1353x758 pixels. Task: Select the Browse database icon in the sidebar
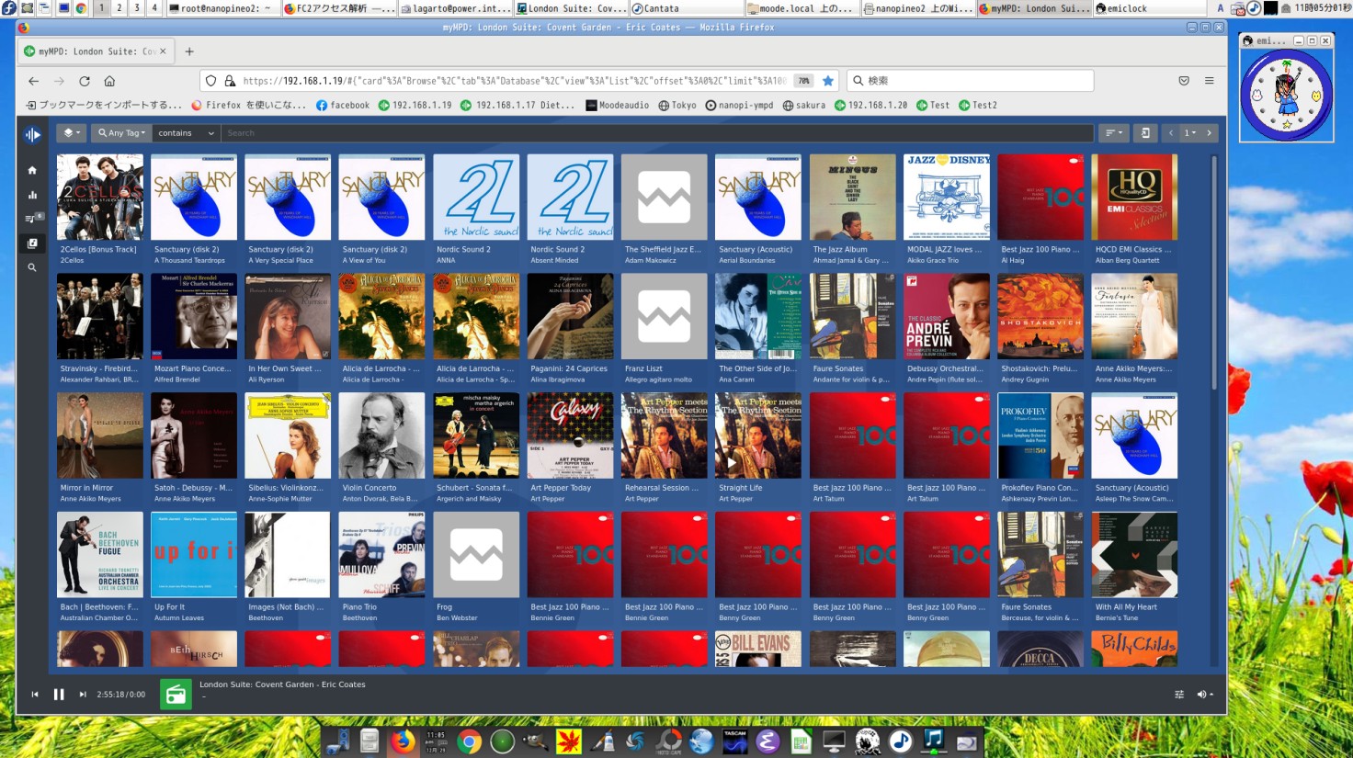pos(32,243)
